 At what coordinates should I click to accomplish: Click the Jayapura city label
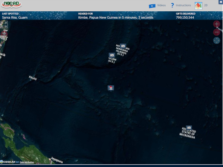pos(57,160)
